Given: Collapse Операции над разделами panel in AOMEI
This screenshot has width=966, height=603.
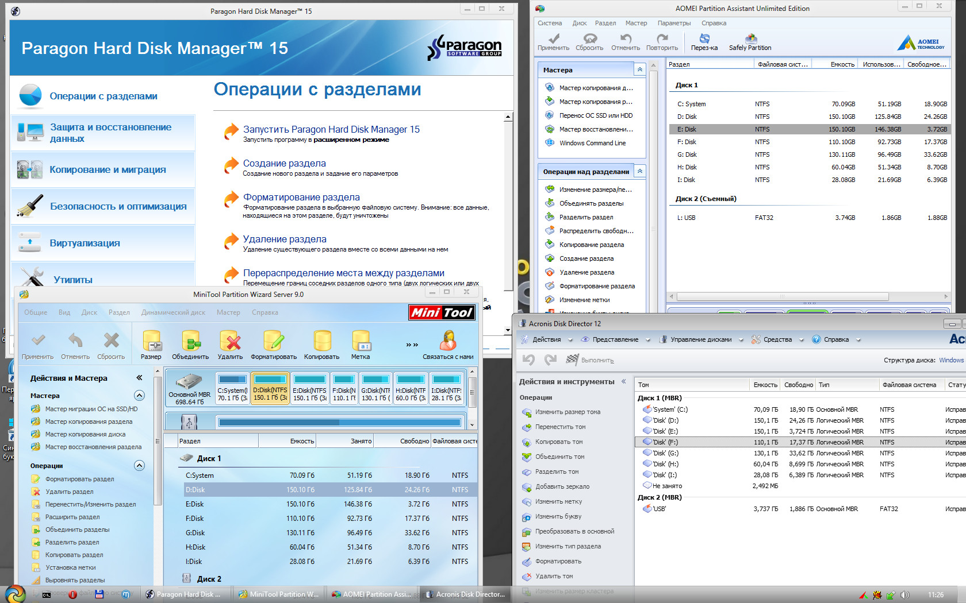Looking at the screenshot, I should 639,171.
